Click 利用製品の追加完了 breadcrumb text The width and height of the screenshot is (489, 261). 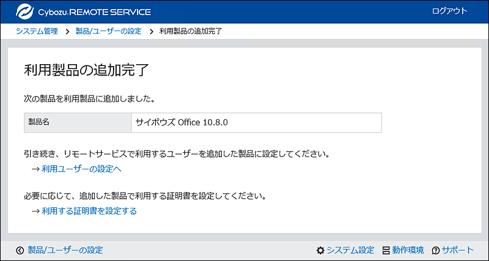191,31
